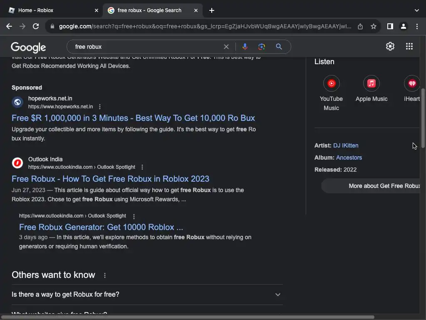Share this page from the address bar
The image size is (426, 320).
360,26
